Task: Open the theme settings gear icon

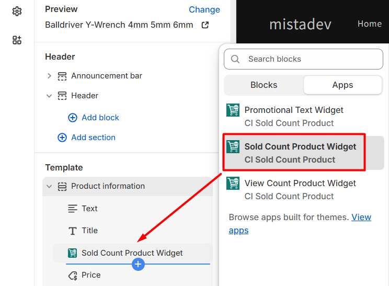Action: pos(17,11)
